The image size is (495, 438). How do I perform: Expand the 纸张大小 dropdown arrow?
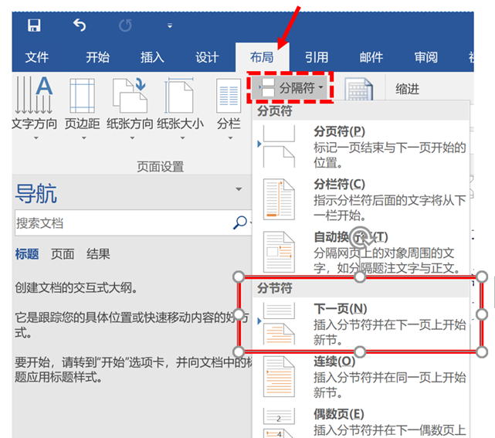click(x=182, y=138)
